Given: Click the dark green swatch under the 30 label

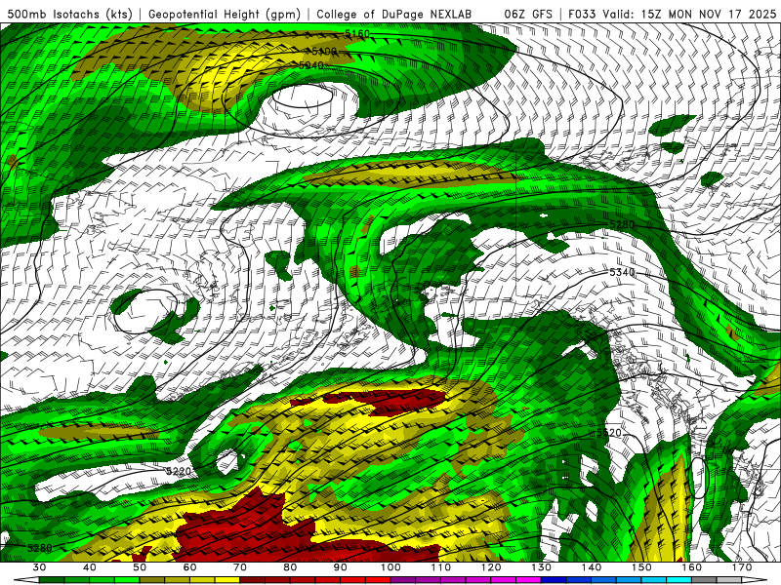Looking at the screenshot, I should click(x=52, y=580).
